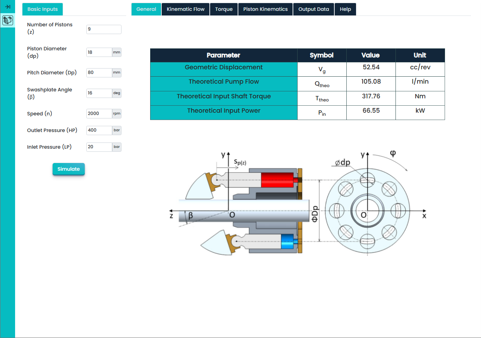Click the Outlet Pressure (HP) input field
The width and height of the screenshot is (481, 338).
click(99, 130)
